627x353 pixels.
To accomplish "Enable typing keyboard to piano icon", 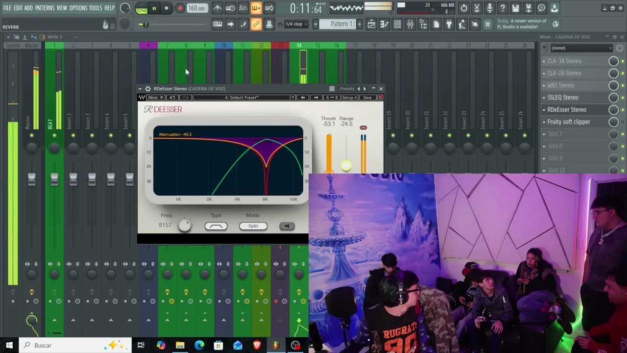I will pos(217,24).
